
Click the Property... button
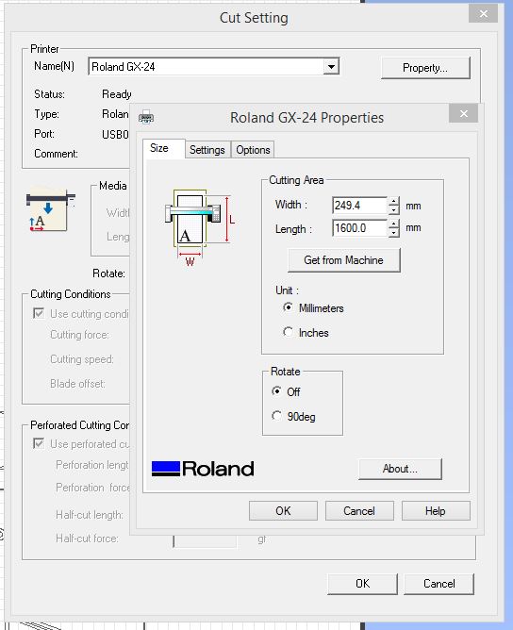(425, 68)
